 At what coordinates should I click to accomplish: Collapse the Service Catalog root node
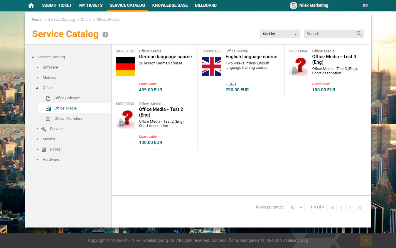click(33, 57)
